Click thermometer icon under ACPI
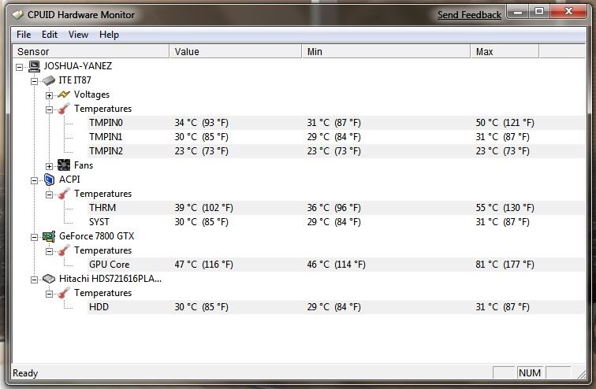 tap(64, 194)
